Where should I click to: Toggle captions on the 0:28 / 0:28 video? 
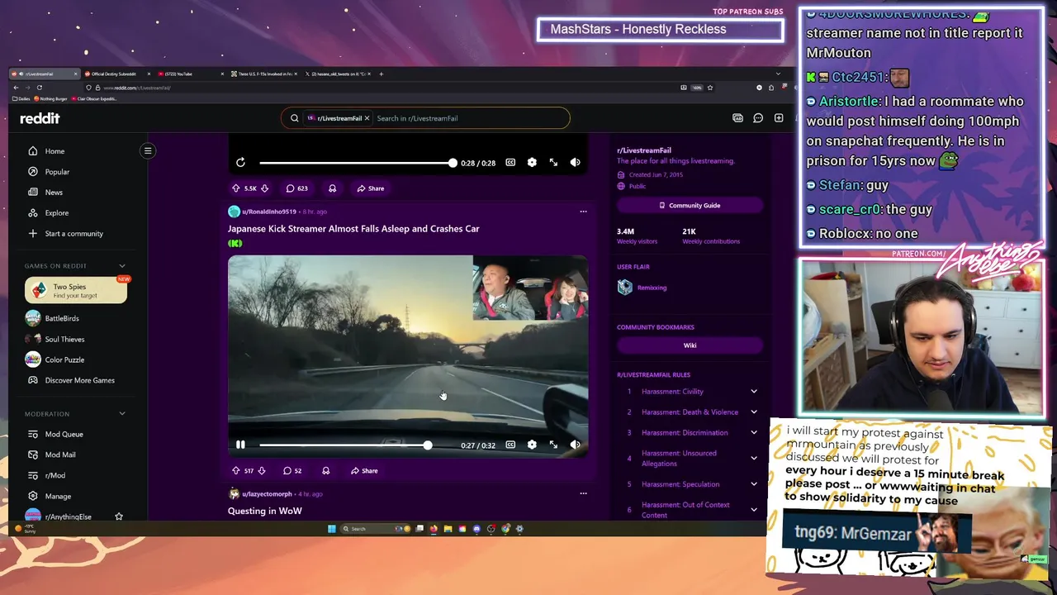coord(510,163)
